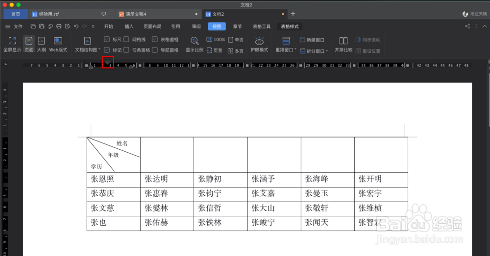
Task: Click the right indent marker on ruler
Action: [x=131, y=67]
